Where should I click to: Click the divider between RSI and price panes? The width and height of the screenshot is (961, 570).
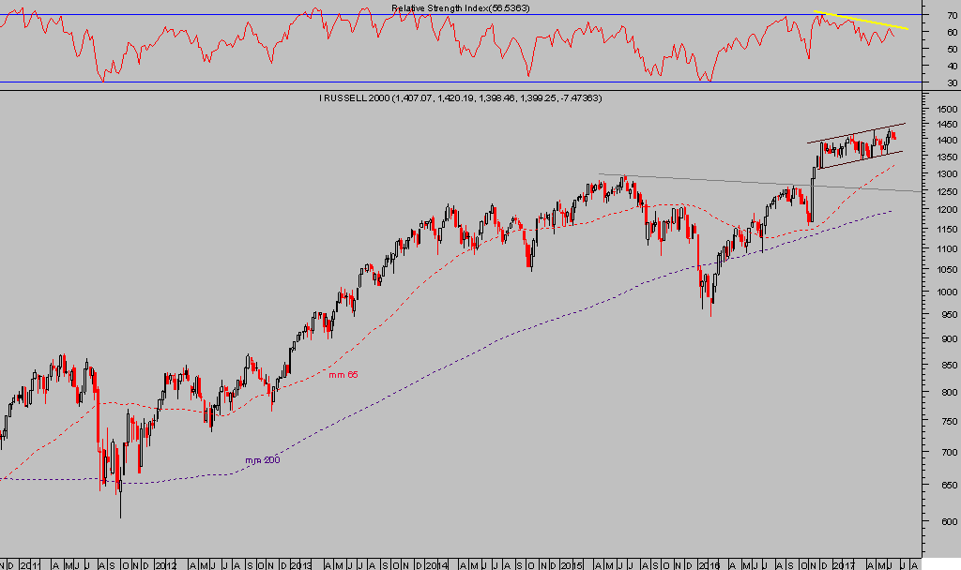469,89
